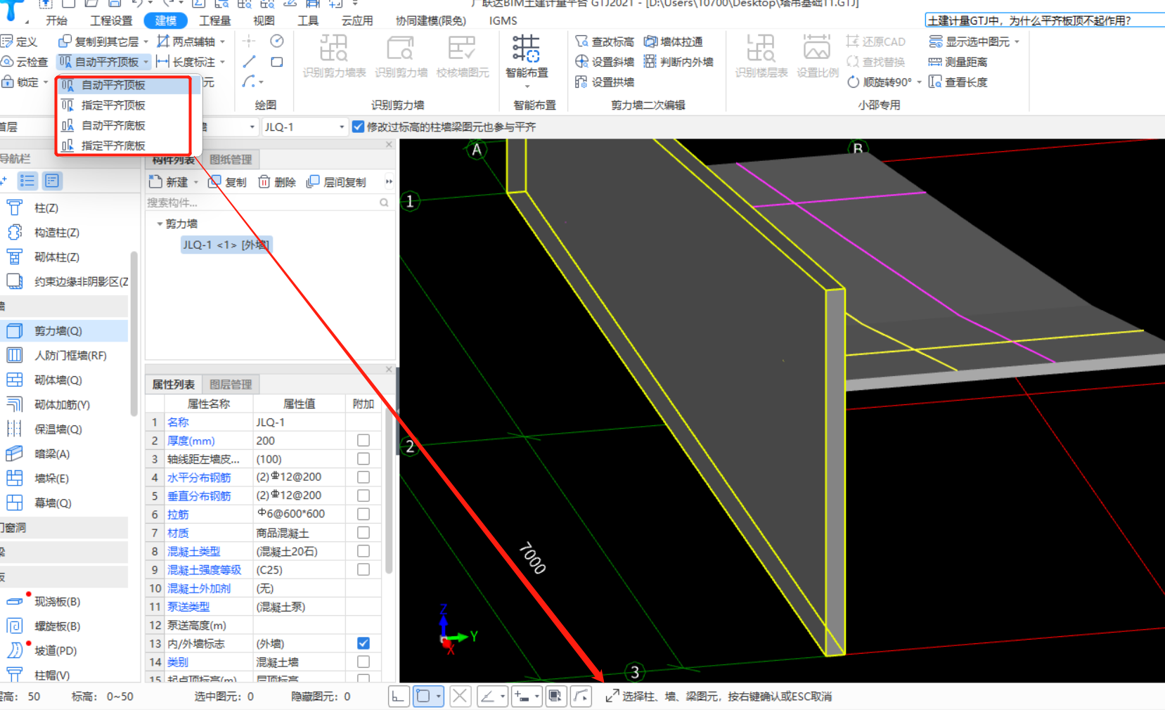
Task: Click the help search box at top right
Action: click(1044, 20)
